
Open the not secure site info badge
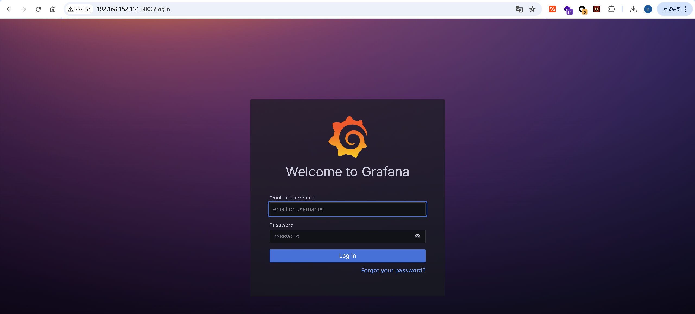79,9
